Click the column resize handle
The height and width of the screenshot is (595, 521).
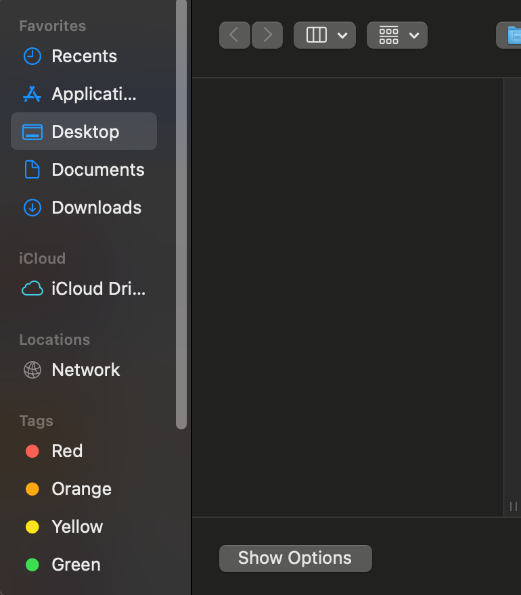point(513,506)
